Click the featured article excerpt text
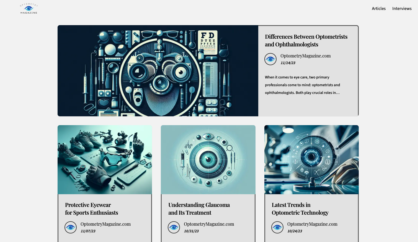The width and height of the screenshot is (418, 242). click(x=302, y=85)
